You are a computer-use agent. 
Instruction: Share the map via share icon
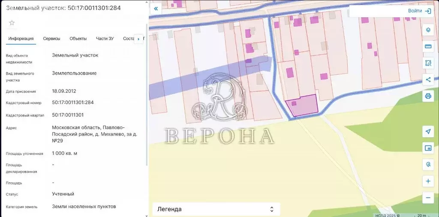click(428, 79)
